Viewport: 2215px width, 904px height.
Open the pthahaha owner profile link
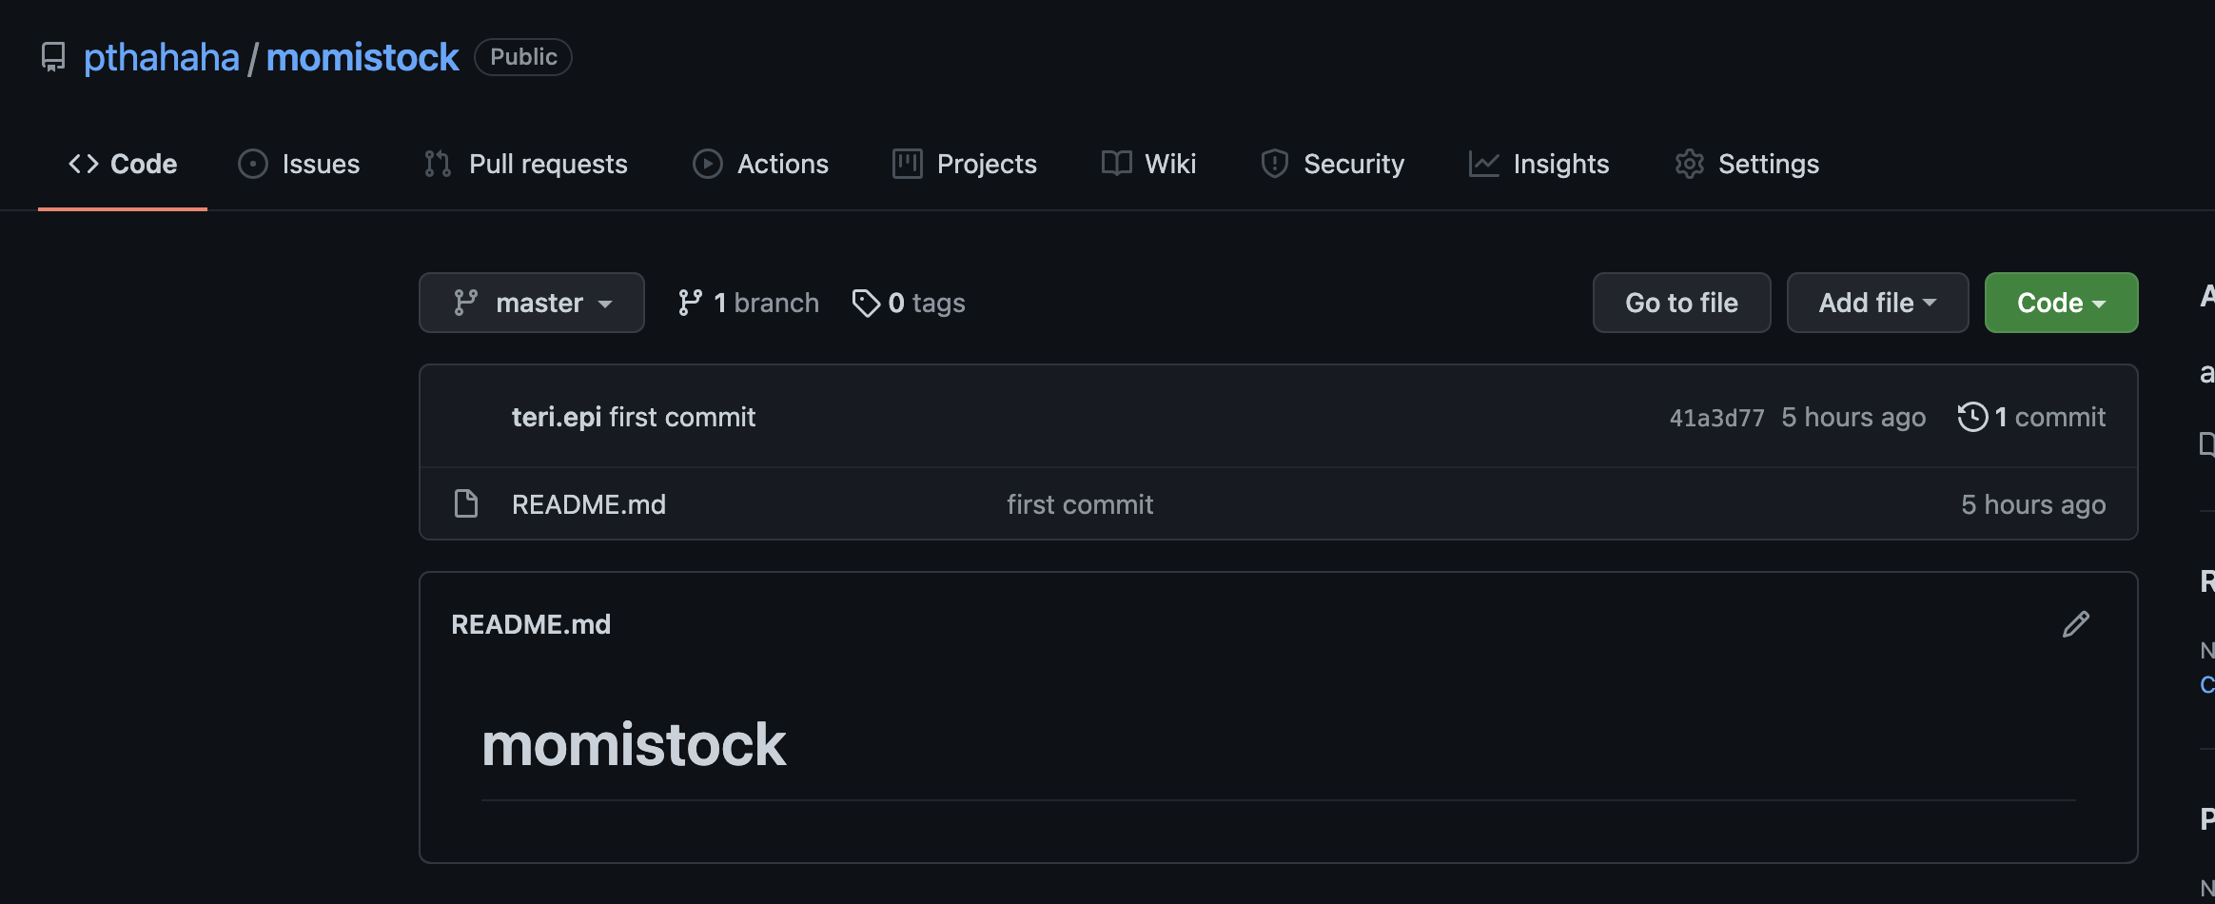pos(161,57)
